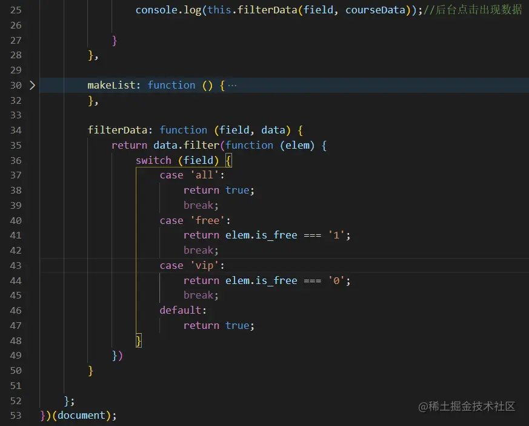Click highlighted closing brace on line 48

click(138, 340)
